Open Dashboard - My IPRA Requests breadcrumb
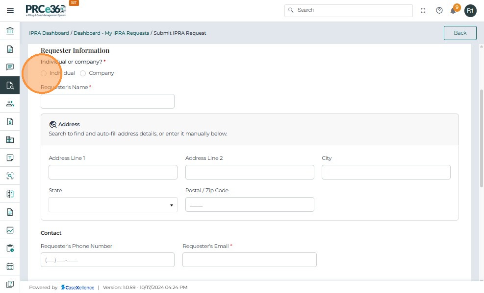 tap(111, 33)
